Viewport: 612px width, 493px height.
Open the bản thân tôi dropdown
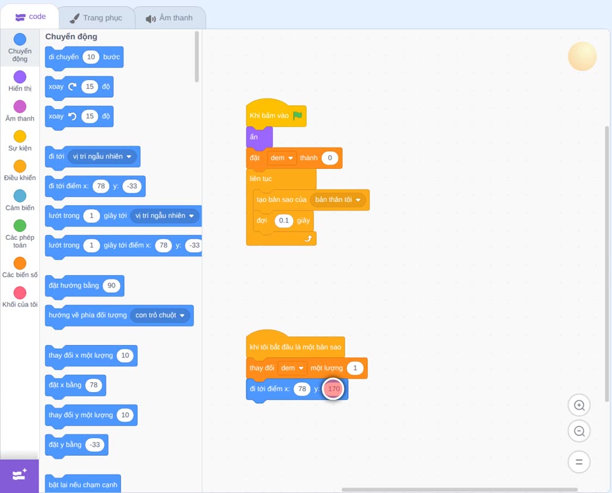(338, 199)
